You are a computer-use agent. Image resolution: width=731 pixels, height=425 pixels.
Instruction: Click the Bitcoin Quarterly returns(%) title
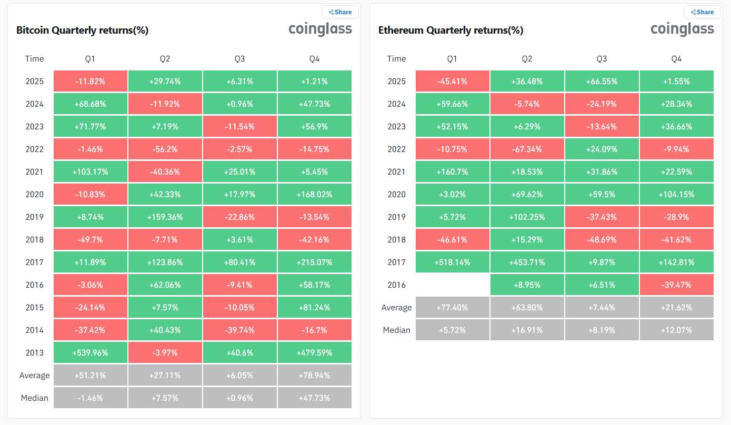[x=83, y=31]
